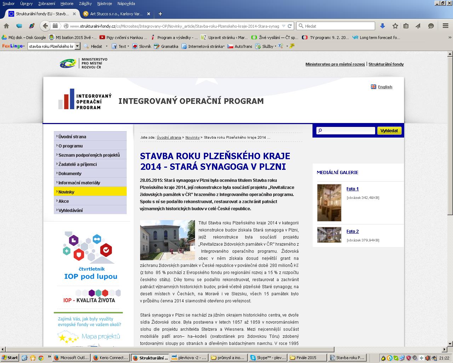Show bookmarks list icon next to star
The width and height of the screenshot is (453, 363).
(406, 26)
